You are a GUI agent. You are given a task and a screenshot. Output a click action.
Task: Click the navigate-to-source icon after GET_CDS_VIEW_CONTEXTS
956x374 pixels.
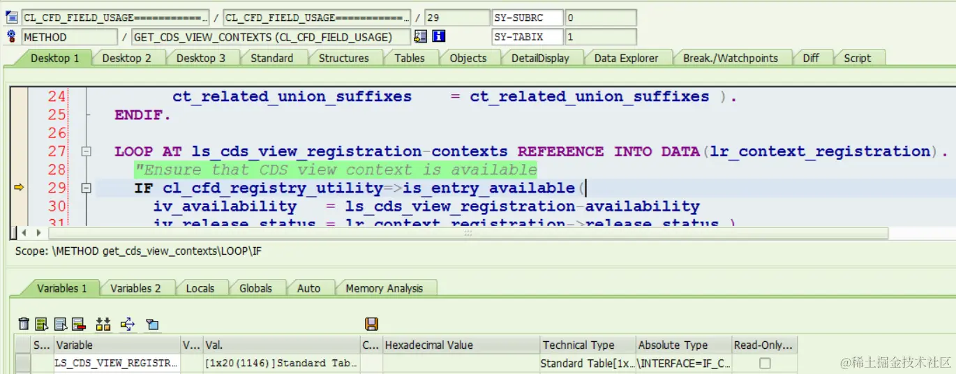pos(420,36)
